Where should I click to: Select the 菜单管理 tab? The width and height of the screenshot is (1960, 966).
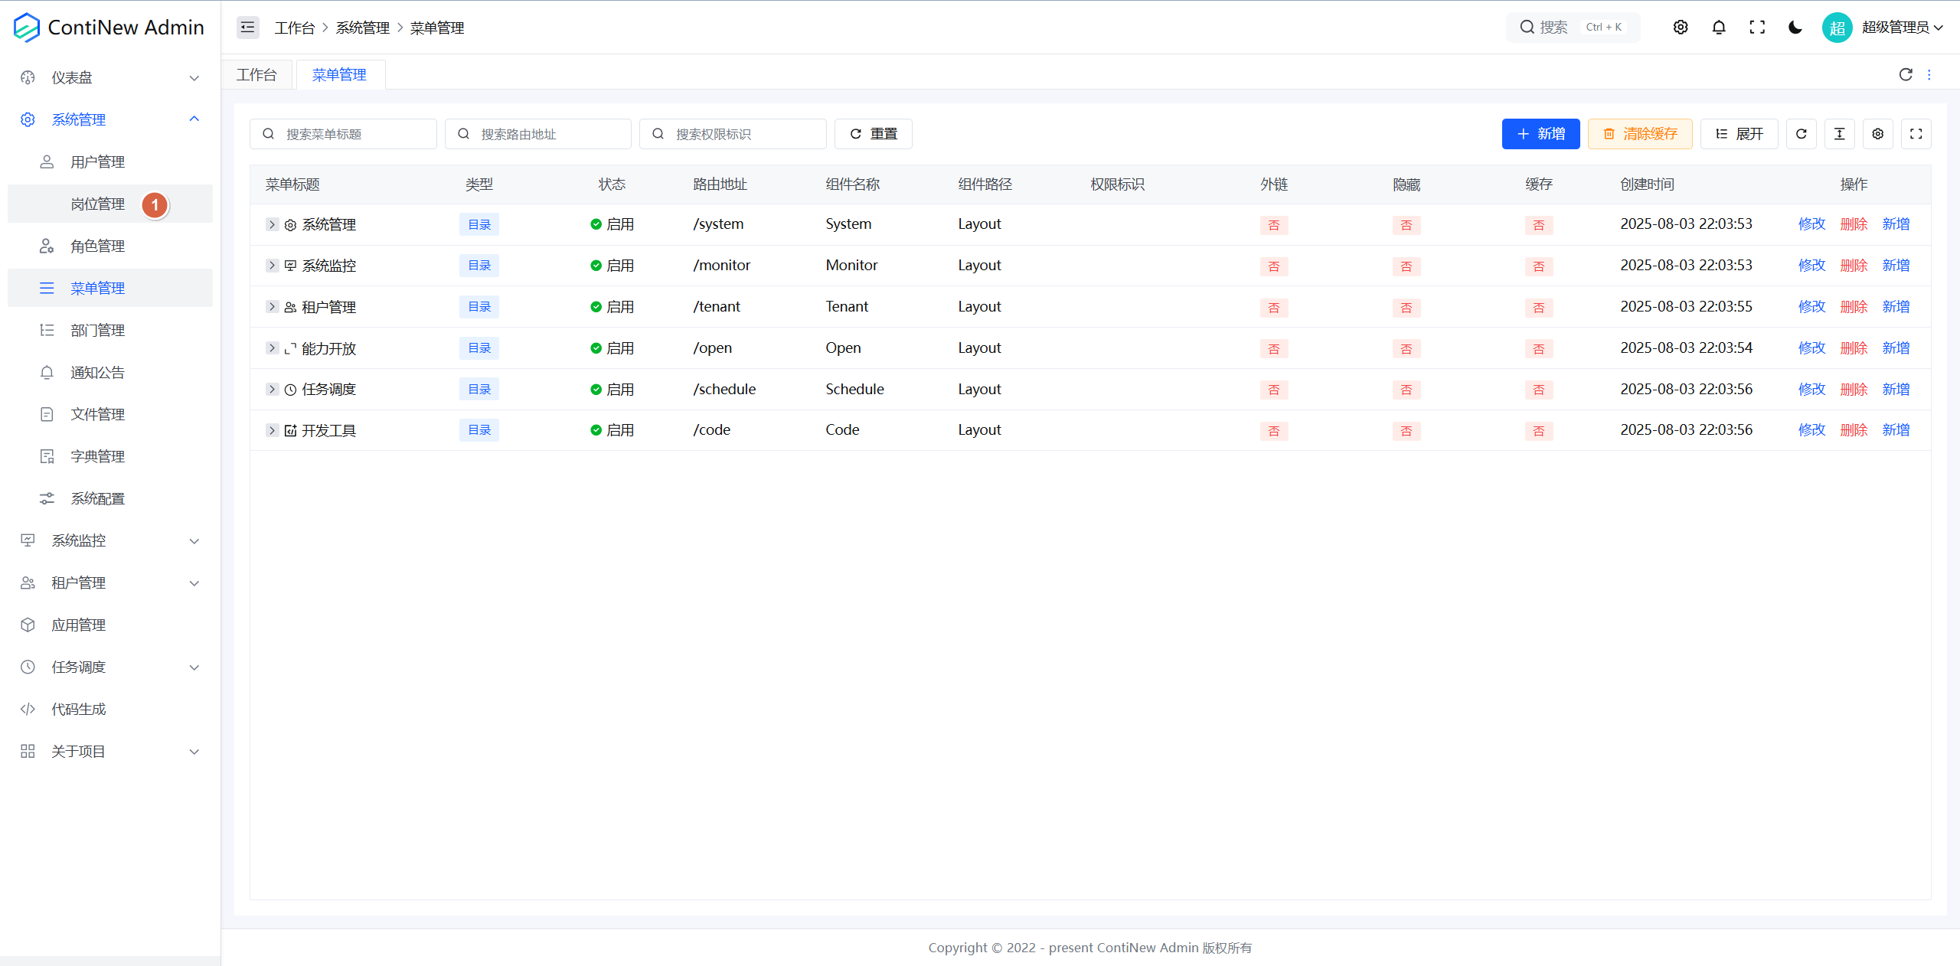coord(339,74)
